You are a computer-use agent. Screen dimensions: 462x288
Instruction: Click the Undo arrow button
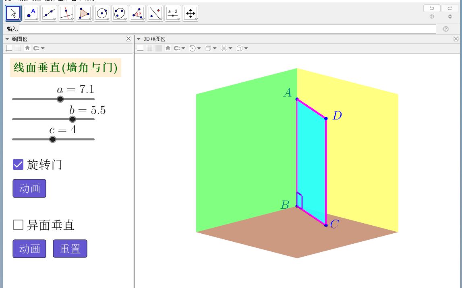click(432, 8)
